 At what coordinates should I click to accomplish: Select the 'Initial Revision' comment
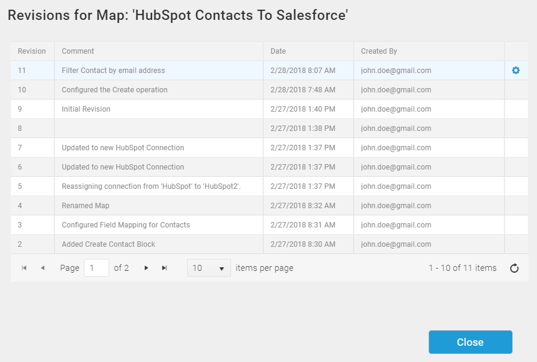[x=86, y=109]
